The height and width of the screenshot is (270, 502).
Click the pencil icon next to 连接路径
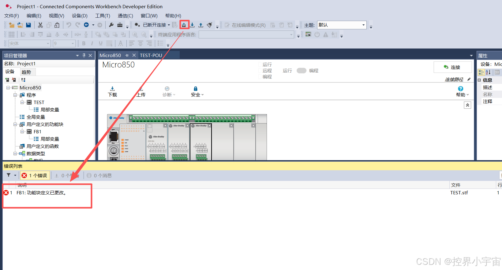click(469, 79)
